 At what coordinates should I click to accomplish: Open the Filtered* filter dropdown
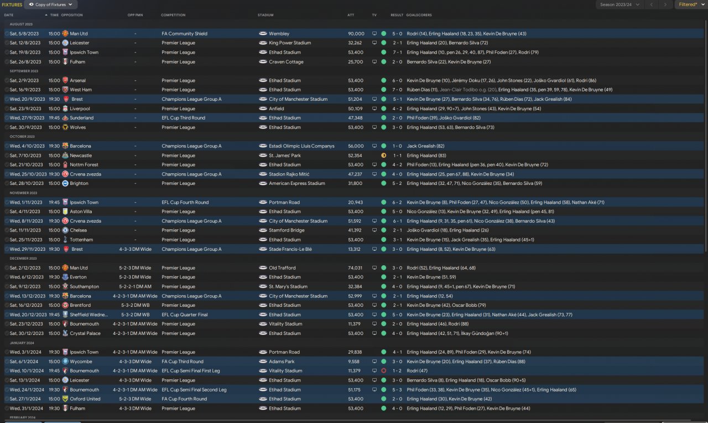click(691, 4)
